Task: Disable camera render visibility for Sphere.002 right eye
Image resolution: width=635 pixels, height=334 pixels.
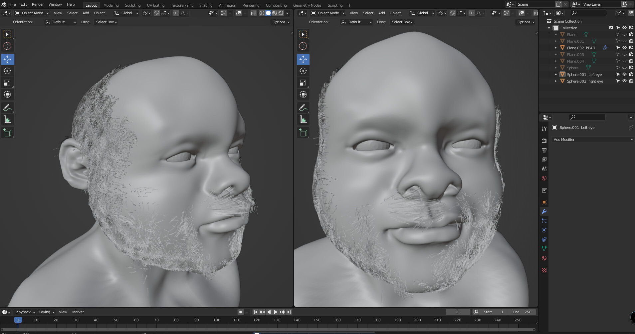Action: [631, 81]
